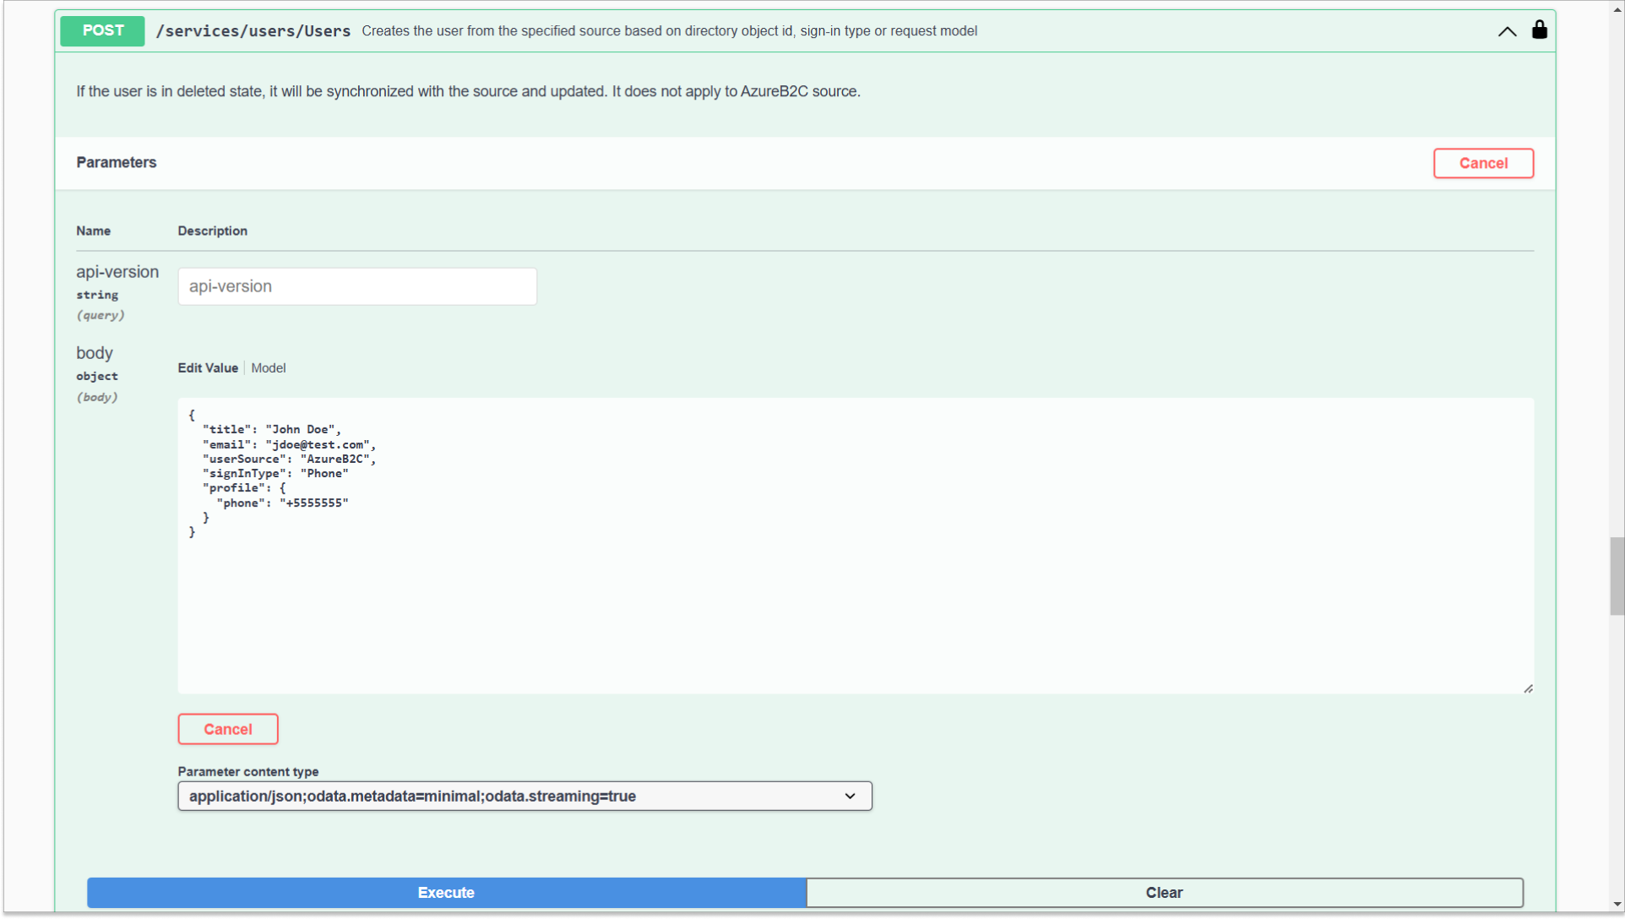Clear the request response
1625x919 pixels.
pyautogui.click(x=1164, y=892)
